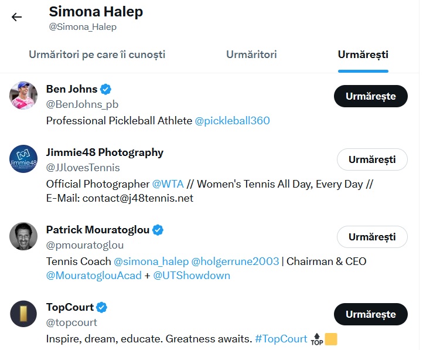
Task: Unfollow Jimmie48 Photography via Urmărești button
Action: coord(372,159)
